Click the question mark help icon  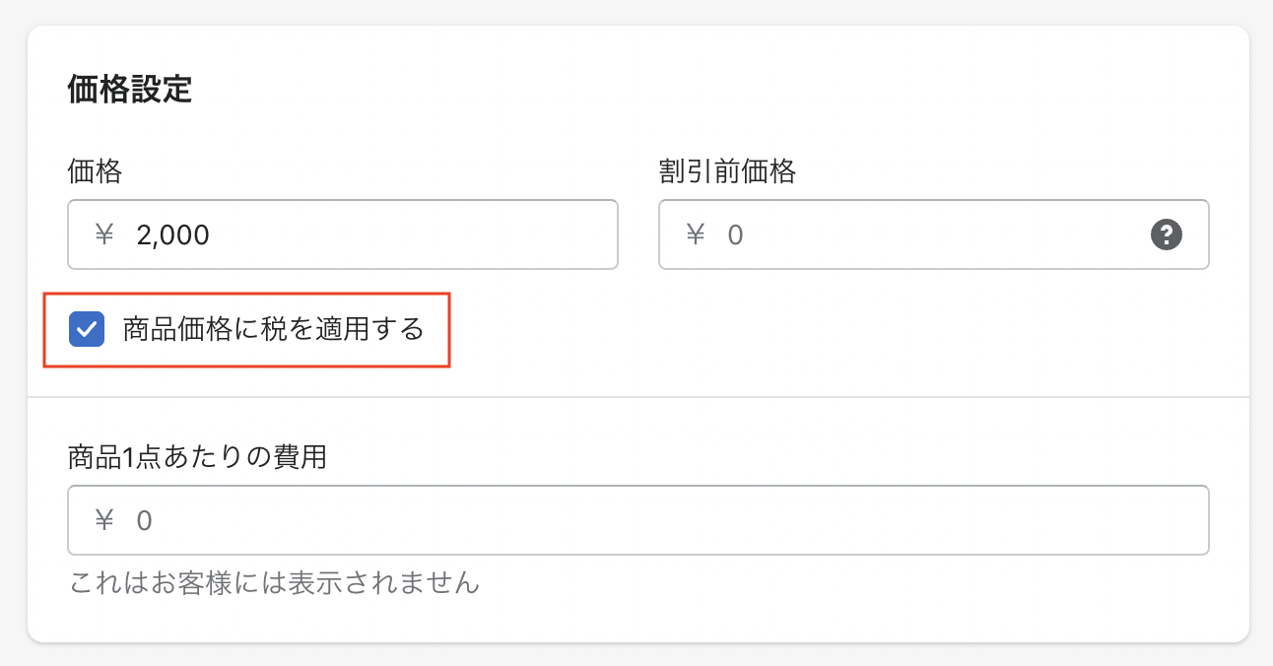click(x=1166, y=234)
